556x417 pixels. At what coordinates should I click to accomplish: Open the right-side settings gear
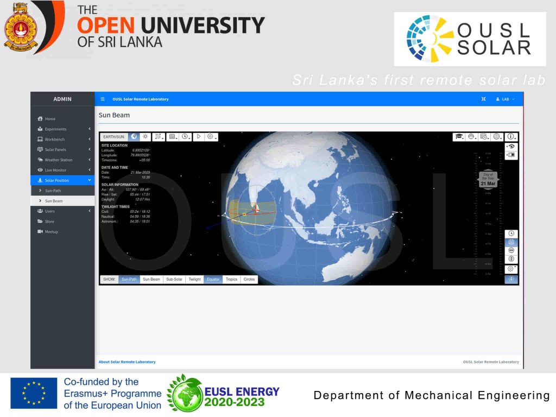click(511, 269)
